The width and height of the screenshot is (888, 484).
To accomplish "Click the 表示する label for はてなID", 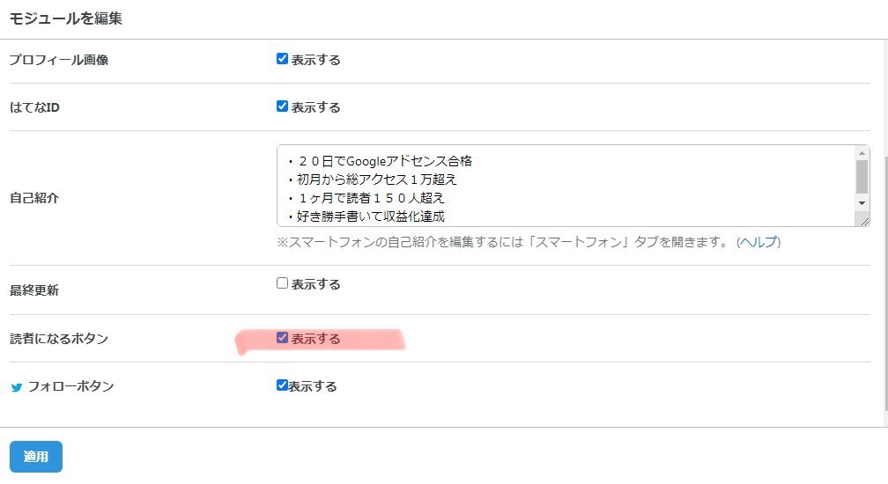I will (x=315, y=107).
